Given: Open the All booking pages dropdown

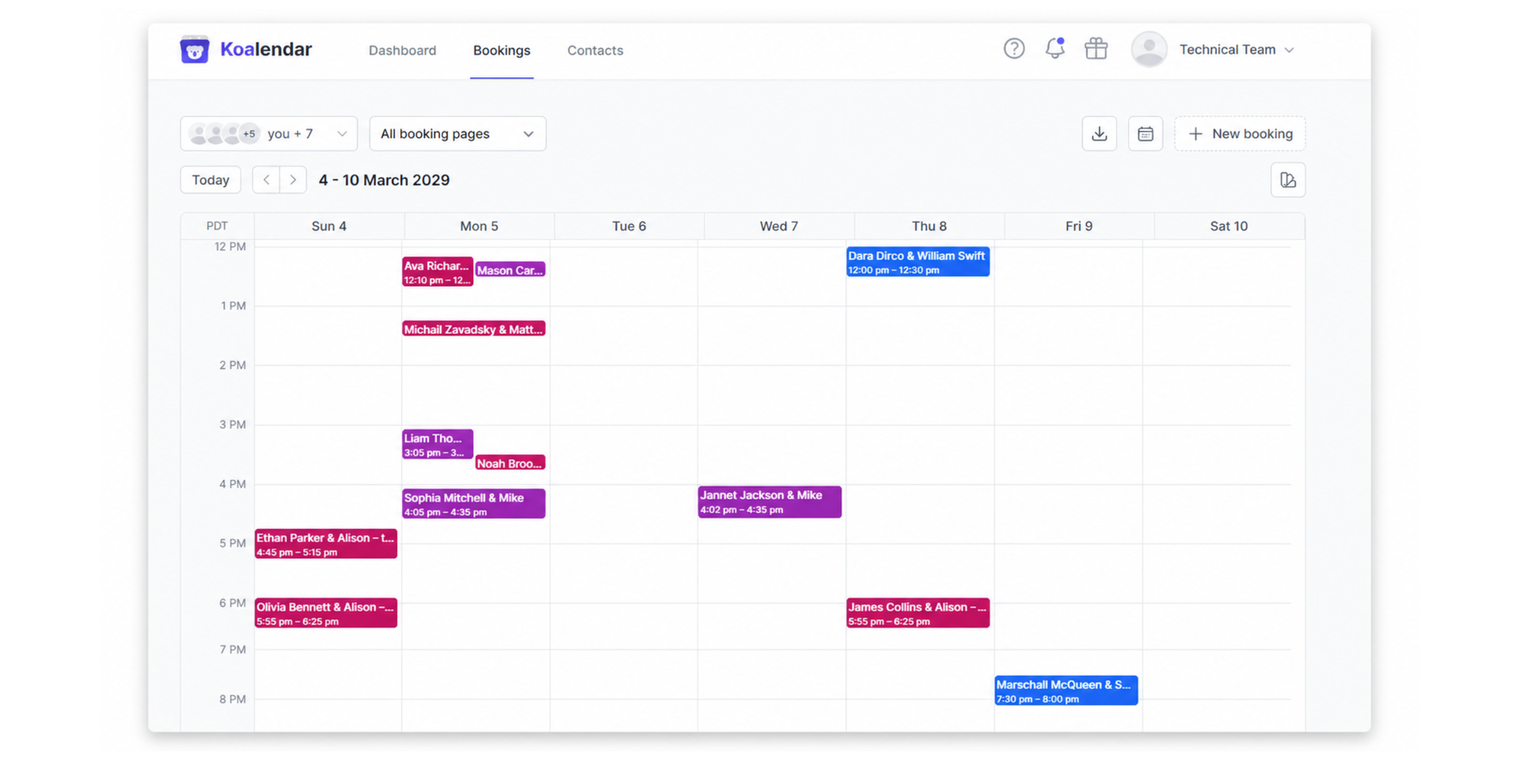Looking at the screenshot, I should (x=458, y=134).
